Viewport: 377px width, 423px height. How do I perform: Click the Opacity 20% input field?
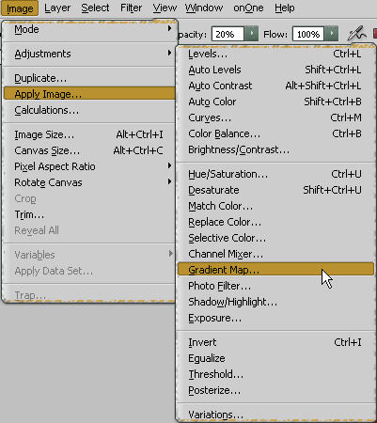tap(228, 34)
